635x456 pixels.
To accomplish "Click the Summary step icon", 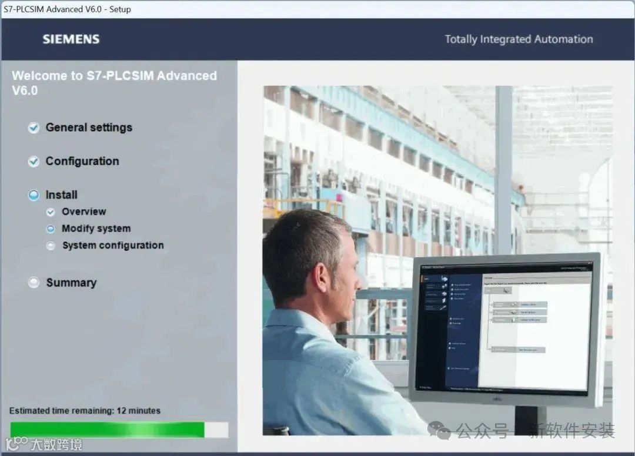I will click(x=34, y=283).
